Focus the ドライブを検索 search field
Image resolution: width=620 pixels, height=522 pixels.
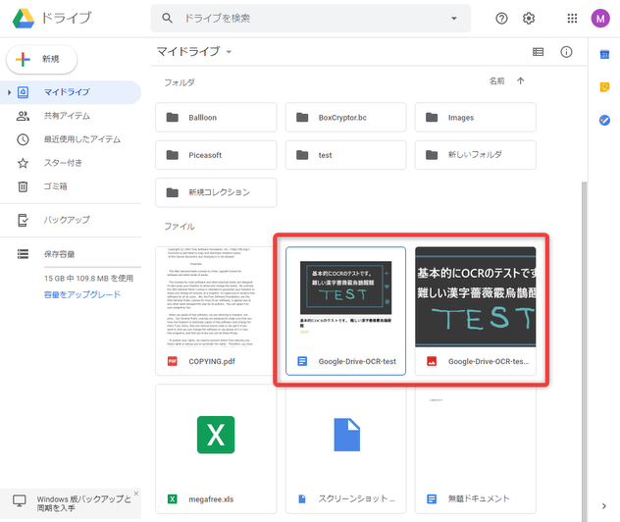coord(310,19)
